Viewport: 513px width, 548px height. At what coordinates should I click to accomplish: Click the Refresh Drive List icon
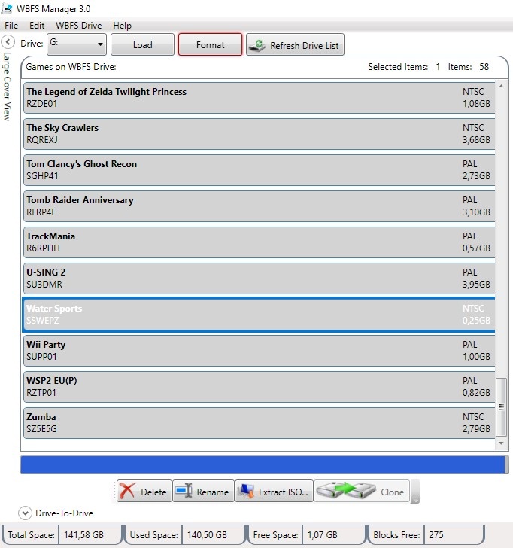tap(258, 45)
